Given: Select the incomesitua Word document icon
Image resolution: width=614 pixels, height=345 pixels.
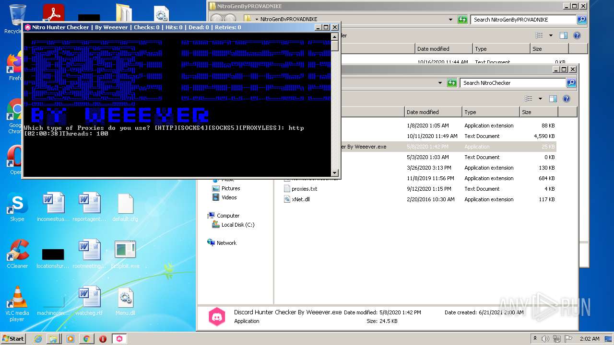Looking at the screenshot, I should click(53, 207).
